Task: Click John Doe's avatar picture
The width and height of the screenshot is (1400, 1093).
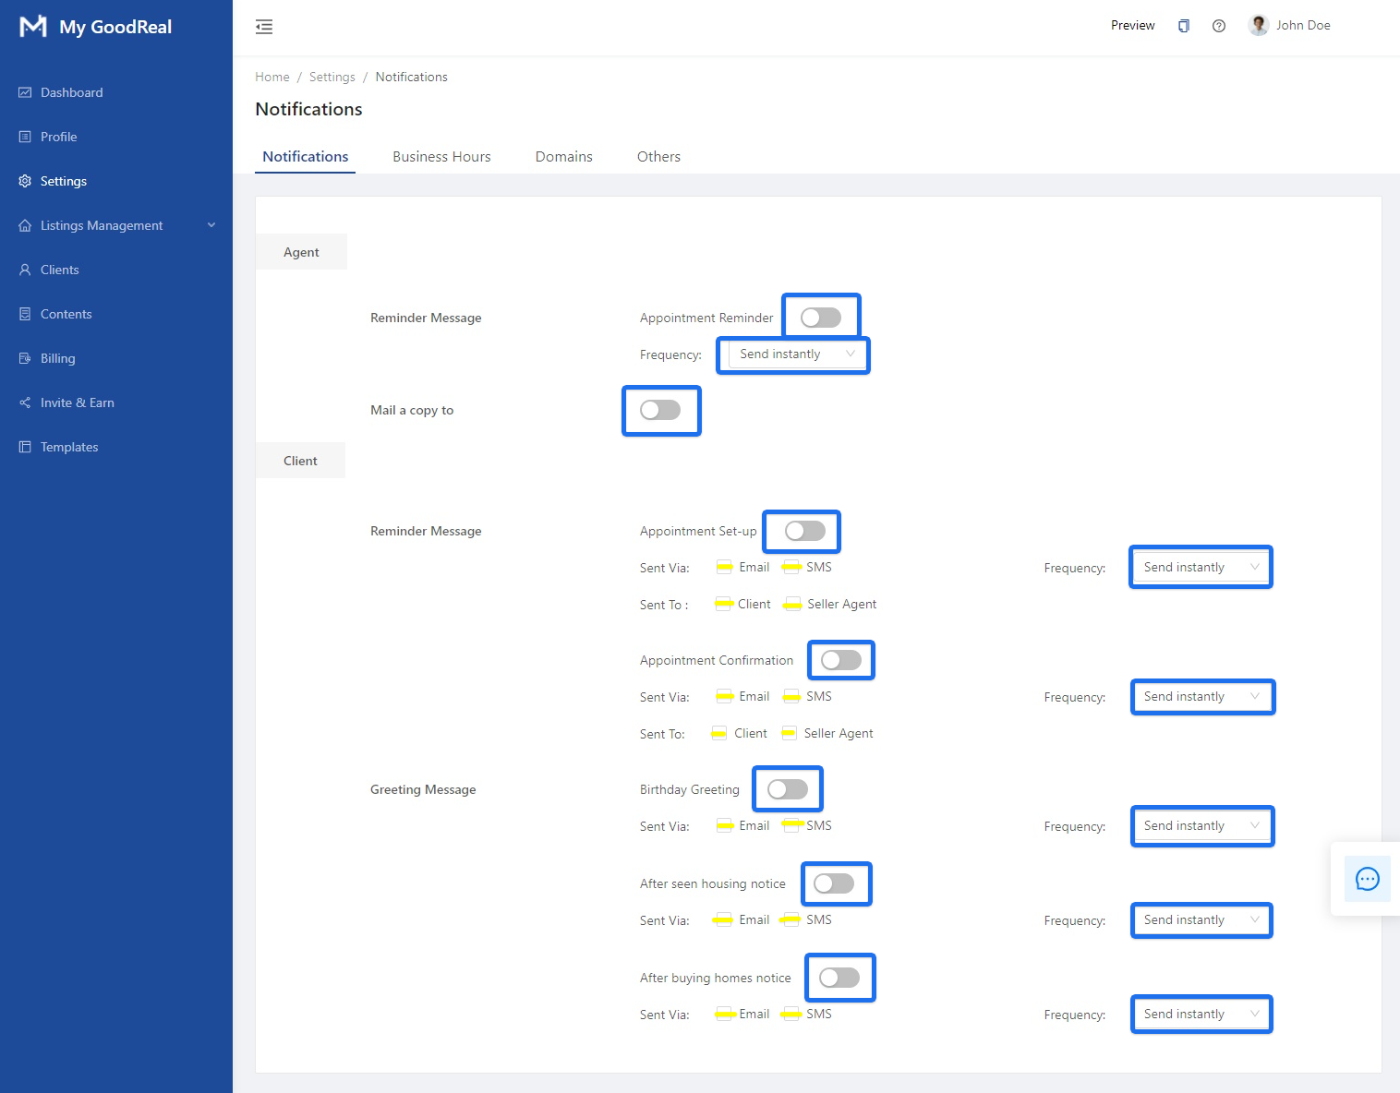Action: tap(1258, 25)
